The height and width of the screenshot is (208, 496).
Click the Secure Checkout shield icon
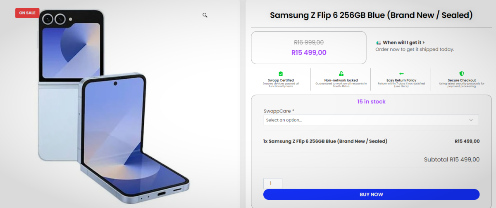tap(462, 74)
